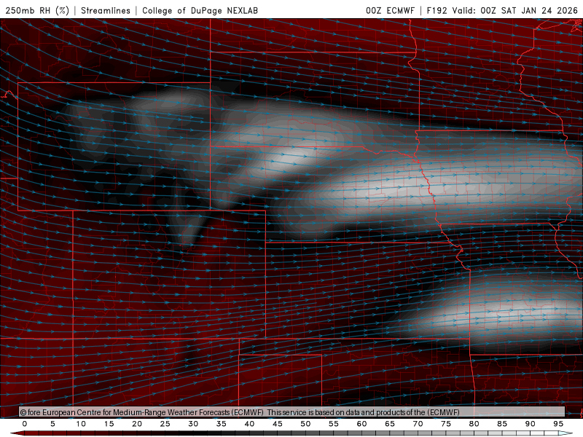Select the "15" colorbar scale label

(109, 424)
